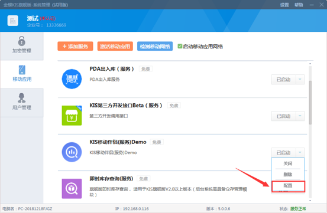The height and width of the screenshot is (213, 327).
Task: Collapse dropdown arrow for KIS移动伴侣 Demo
Action: tap(300, 153)
